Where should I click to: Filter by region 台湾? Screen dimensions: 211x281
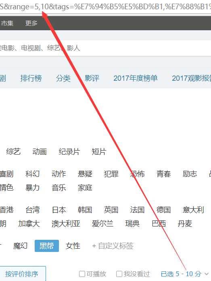32,210
